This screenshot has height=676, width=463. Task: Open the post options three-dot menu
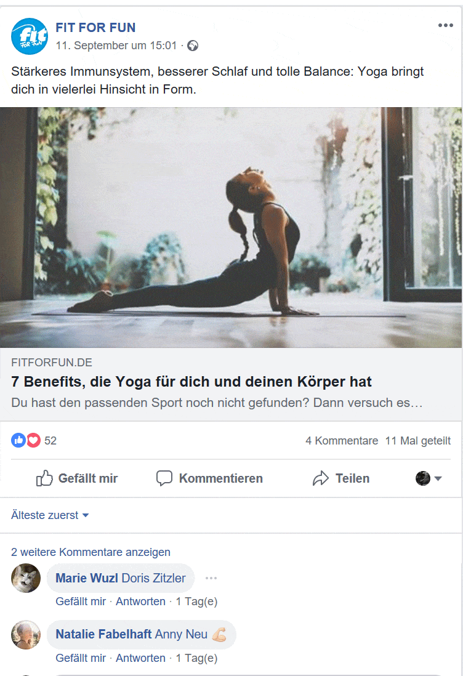445,25
